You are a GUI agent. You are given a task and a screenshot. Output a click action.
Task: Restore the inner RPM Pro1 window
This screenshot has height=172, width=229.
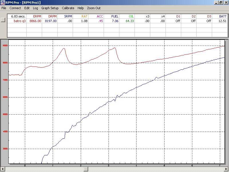[x=221, y=3]
